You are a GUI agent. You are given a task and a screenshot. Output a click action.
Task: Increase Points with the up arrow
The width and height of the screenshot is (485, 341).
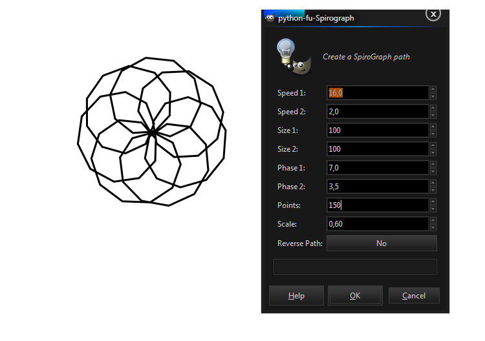click(433, 201)
